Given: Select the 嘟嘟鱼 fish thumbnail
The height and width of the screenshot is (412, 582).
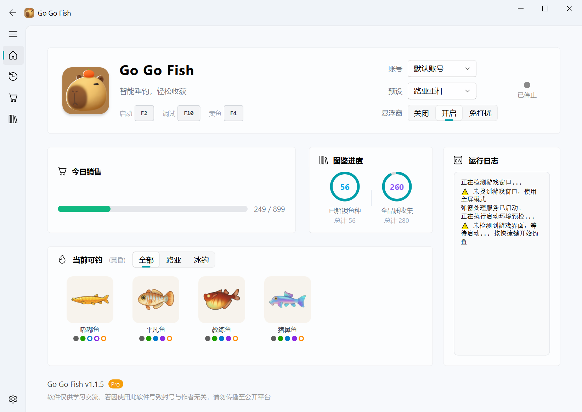Looking at the screenshot, I should [90, 300].
